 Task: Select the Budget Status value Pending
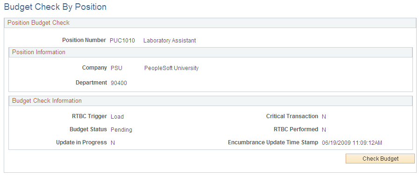point(121,130)
